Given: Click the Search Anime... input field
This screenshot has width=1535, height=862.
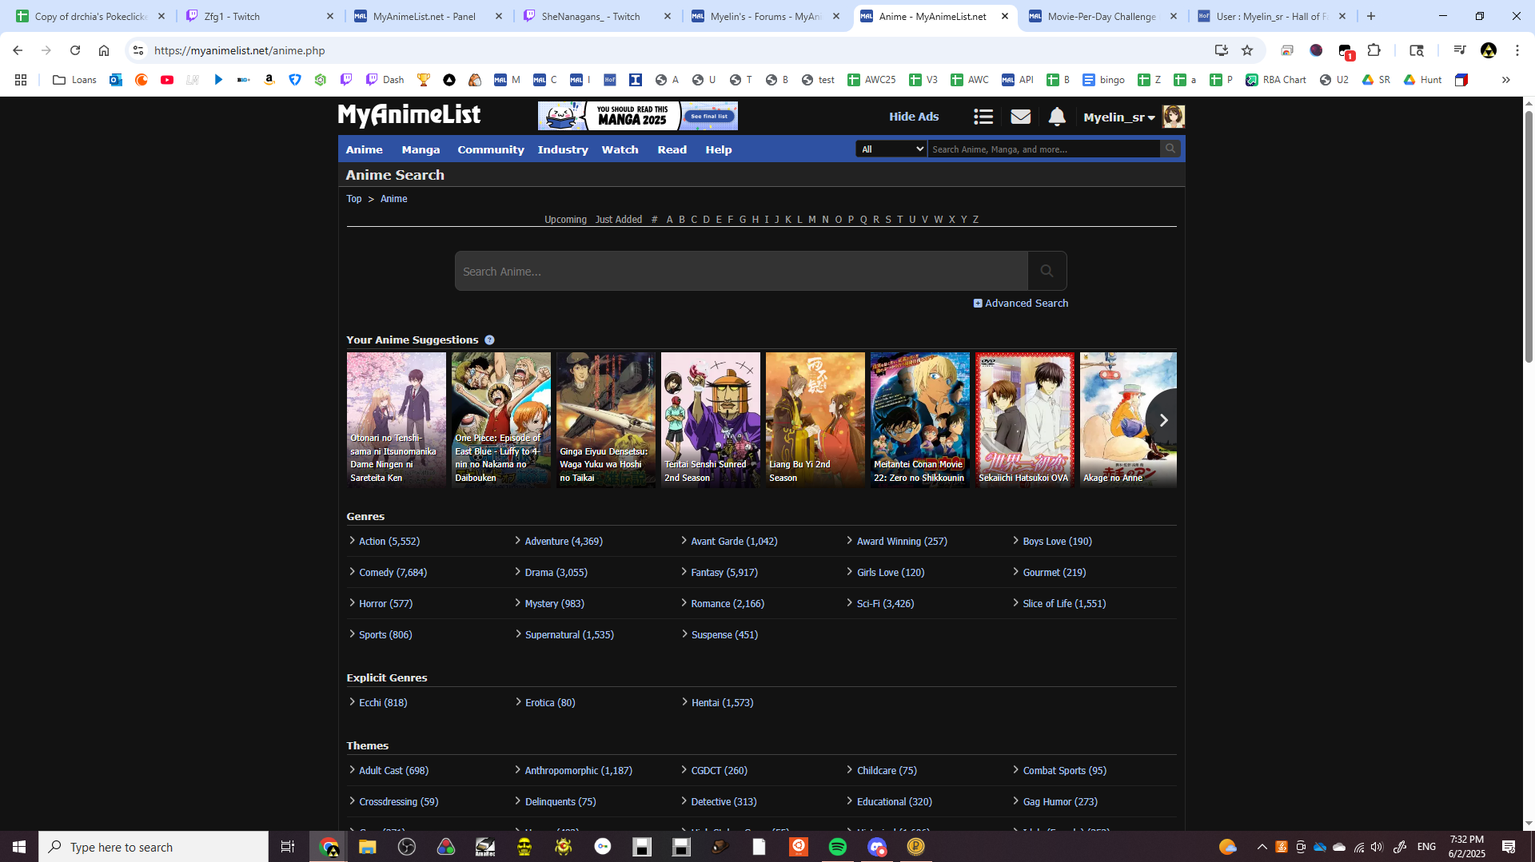Looking at the screenshot, I should [x=741, y=271].
